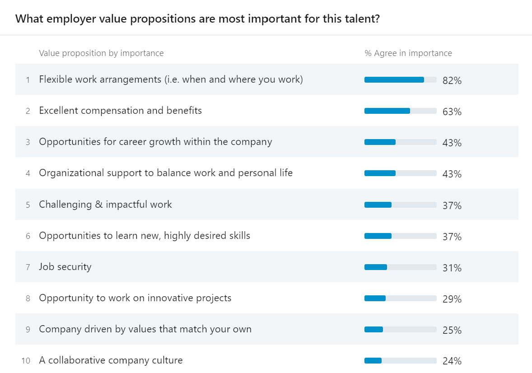Screen dimensions: 532x373
Task: Click the % Agree in importance header
Action: pos(408,53)
